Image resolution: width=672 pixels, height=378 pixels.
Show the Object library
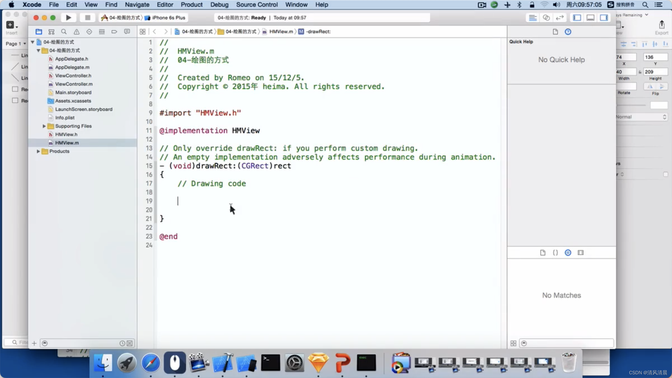pos(568,253)
